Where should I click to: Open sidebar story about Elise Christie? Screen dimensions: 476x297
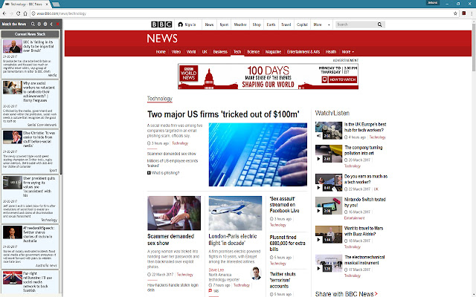[30, 151]
